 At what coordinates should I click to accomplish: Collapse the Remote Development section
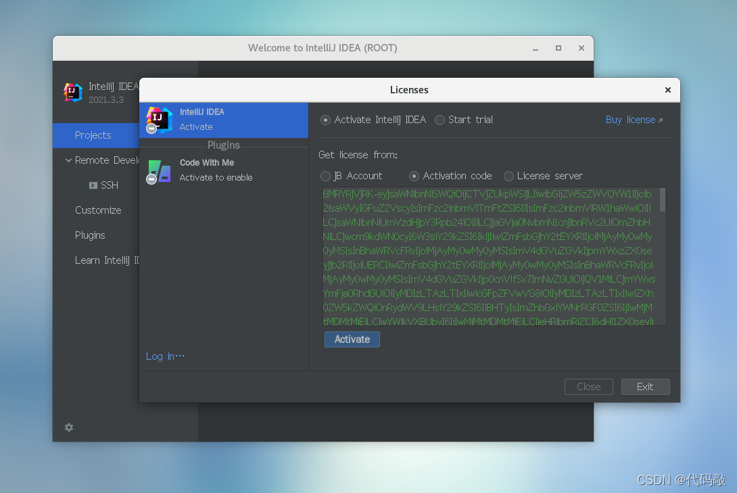click(68, 160)
